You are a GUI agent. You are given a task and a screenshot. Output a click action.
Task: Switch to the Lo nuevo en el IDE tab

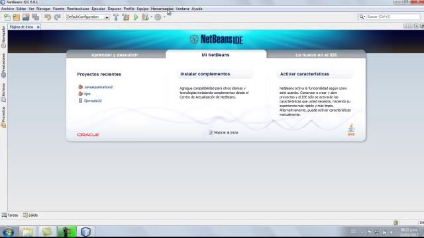click(316, 55)
